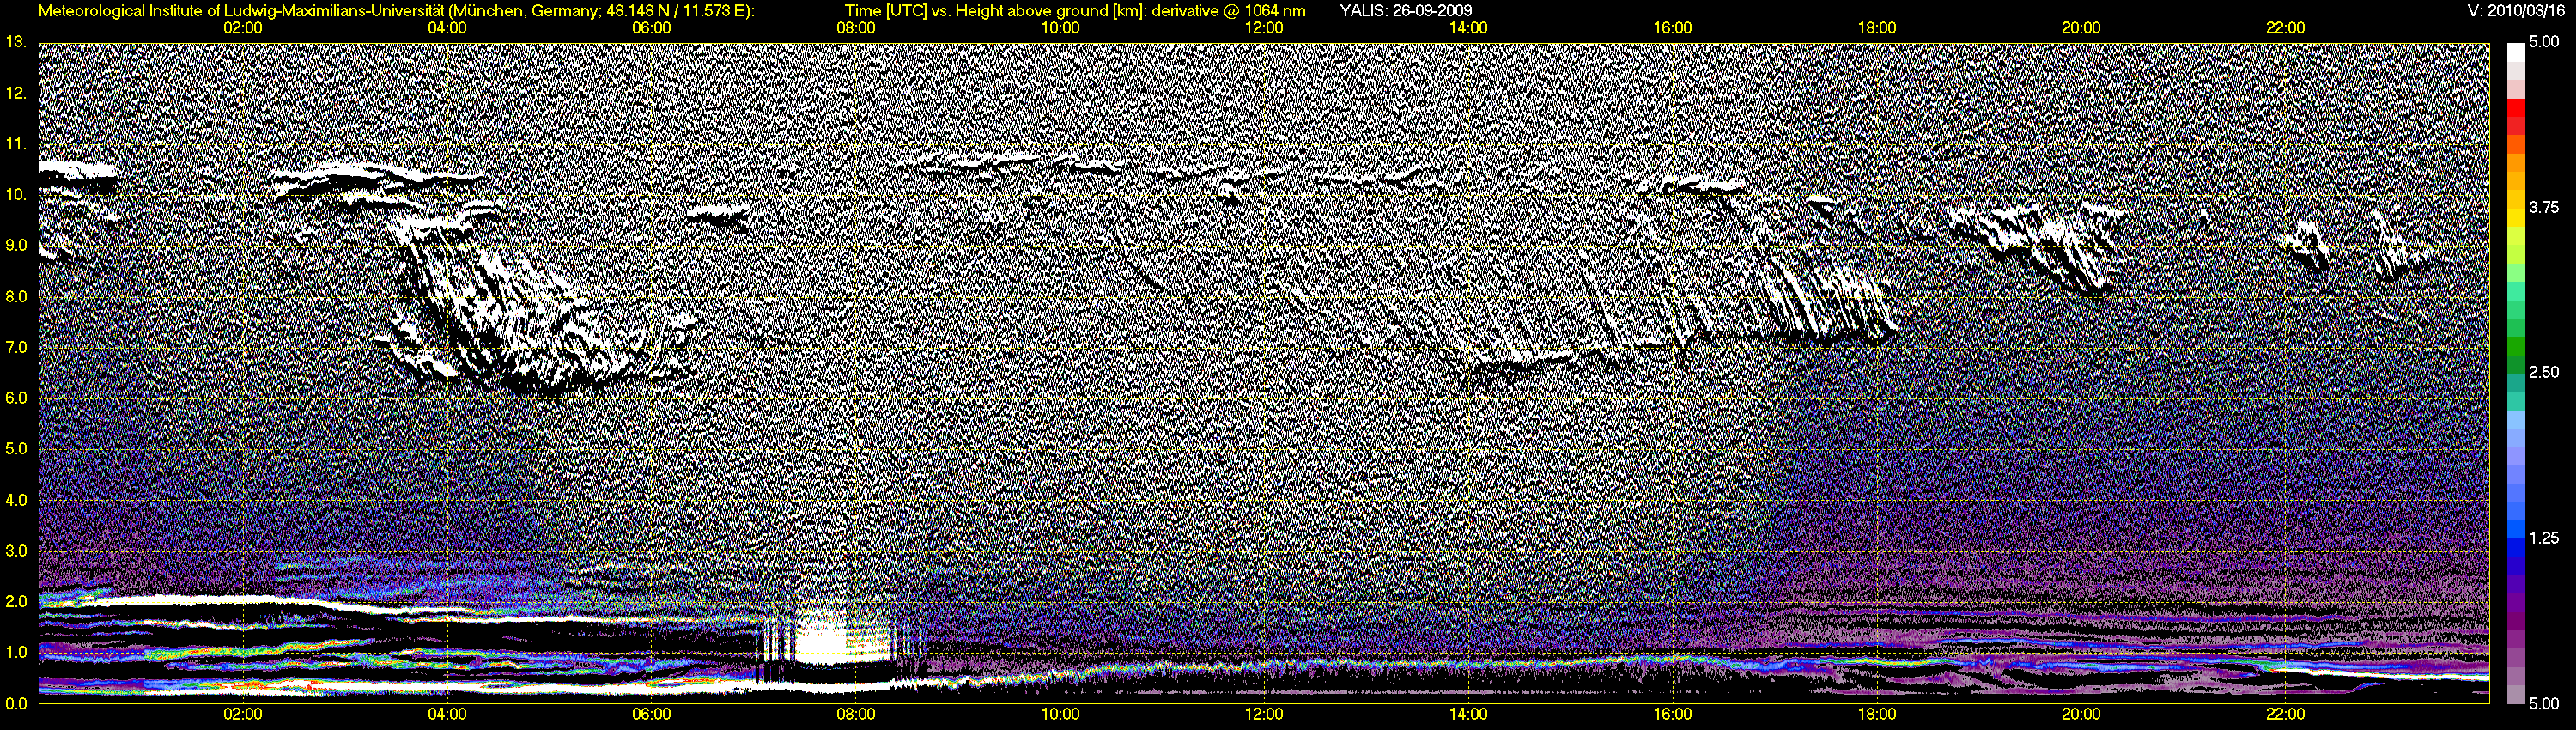Click the 1.0 height axis label
2576x730 pixels.
(16, 652)
